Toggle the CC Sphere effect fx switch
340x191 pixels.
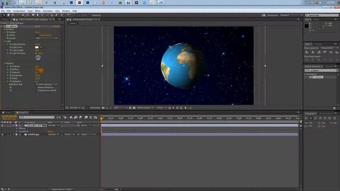(x=4, y=26)
